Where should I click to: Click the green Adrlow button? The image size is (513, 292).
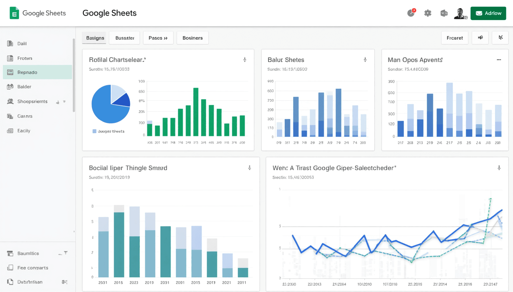click(x=488, y=13)
